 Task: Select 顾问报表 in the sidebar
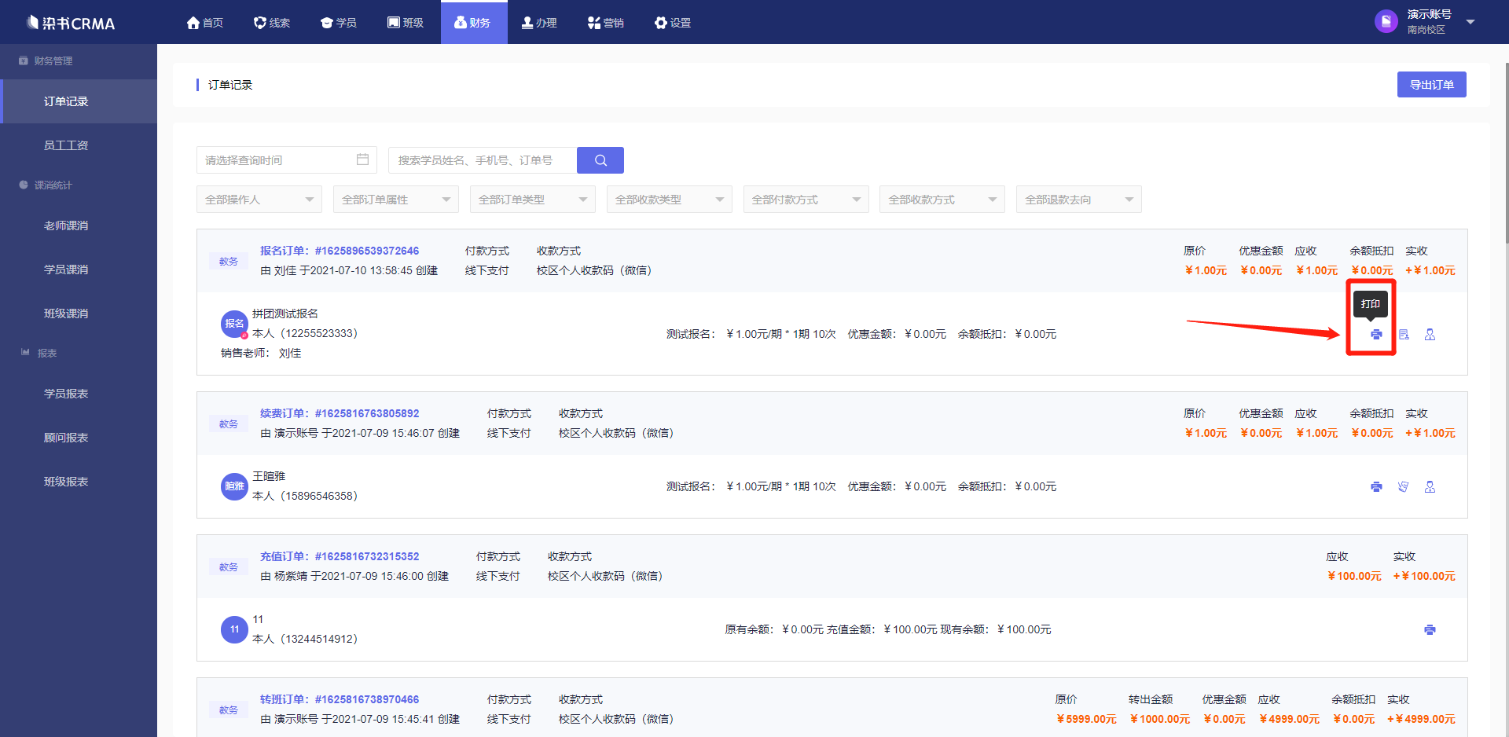[x=79, y=438]
